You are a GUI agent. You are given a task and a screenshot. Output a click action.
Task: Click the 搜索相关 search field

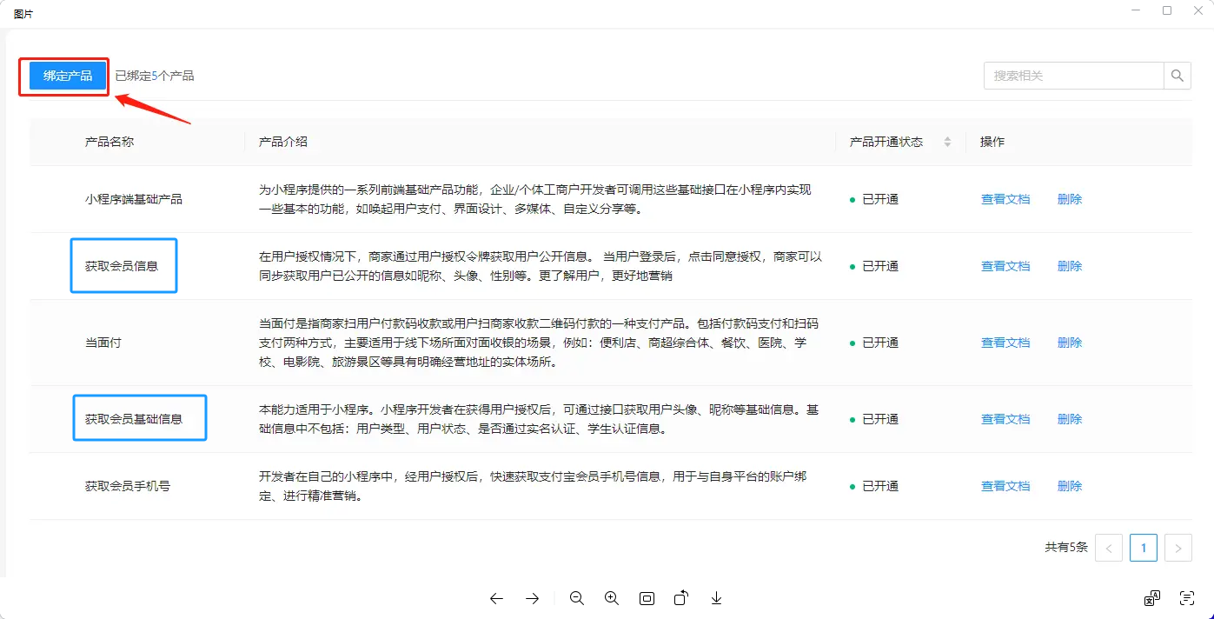pos(1073,76)
